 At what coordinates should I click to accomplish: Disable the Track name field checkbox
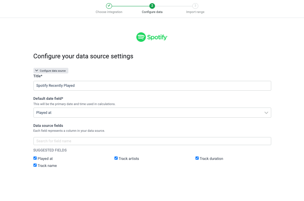(x=35, y=165)
